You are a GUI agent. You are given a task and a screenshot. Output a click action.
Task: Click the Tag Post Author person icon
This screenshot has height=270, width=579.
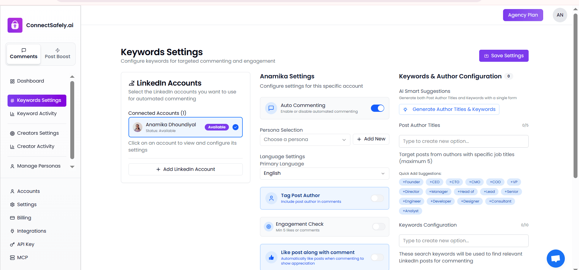point(271,198)
